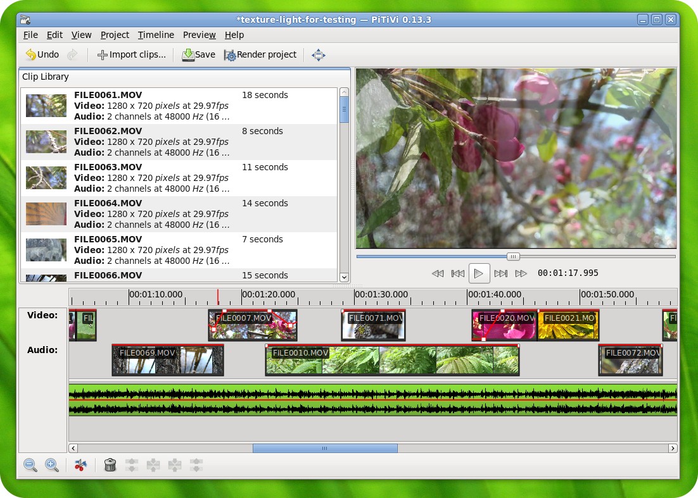Select the razor scissors tool
Screen dimensions: 698x498
click(80, 465)
